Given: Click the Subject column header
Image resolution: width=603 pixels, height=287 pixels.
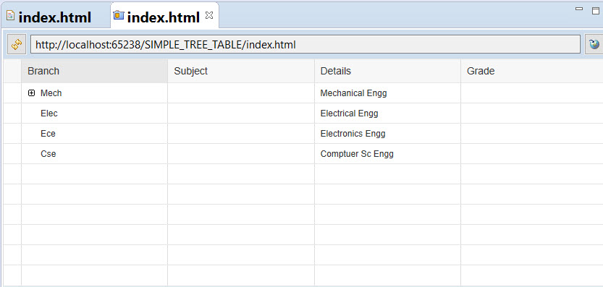Looking at the screenshot, I should click(x=241, y=71).
